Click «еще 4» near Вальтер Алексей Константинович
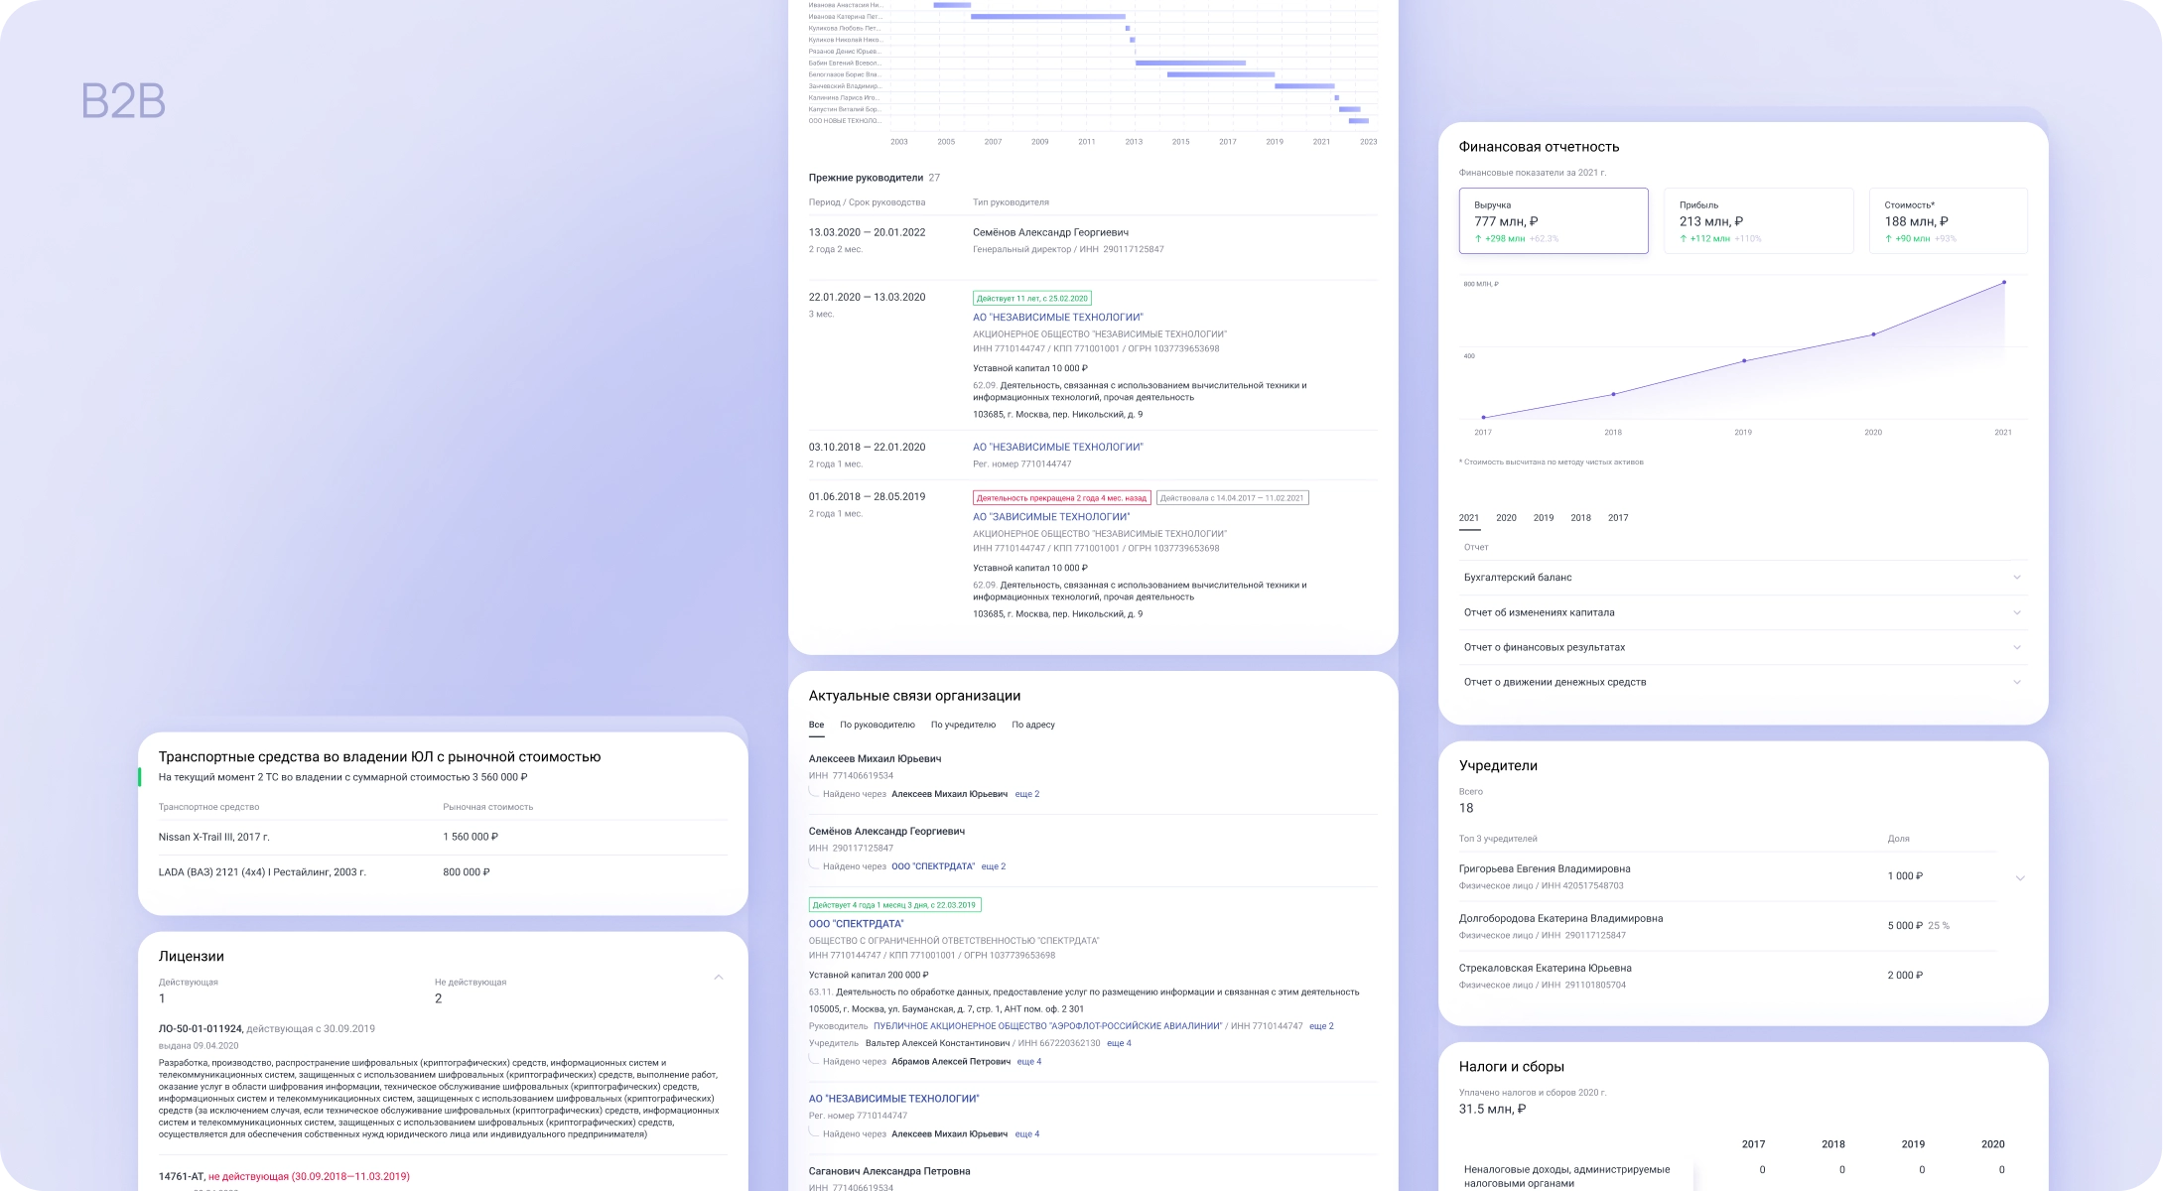 click(1121, 1043)
